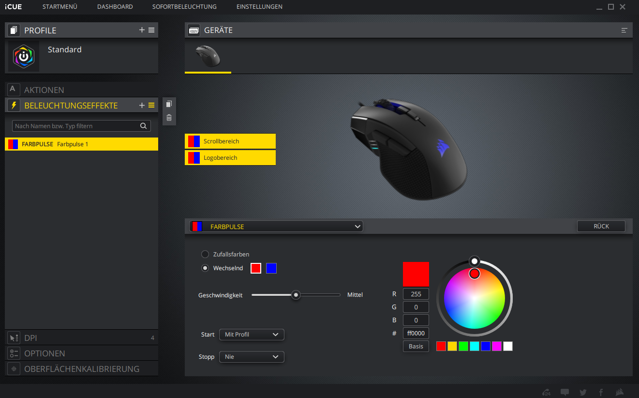
Task: Pick the magenta preset swatch
Action: coord(497,346)
